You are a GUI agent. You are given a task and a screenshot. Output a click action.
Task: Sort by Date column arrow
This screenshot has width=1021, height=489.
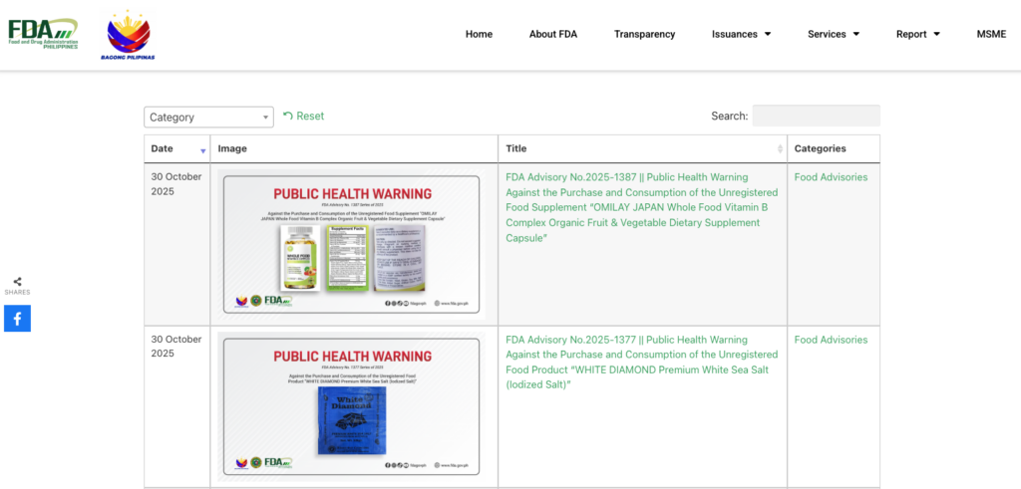[x=203, y=150]
